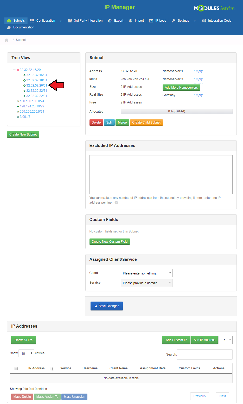
Task: Click the Add IP Address button
Action: coord(204,340)
